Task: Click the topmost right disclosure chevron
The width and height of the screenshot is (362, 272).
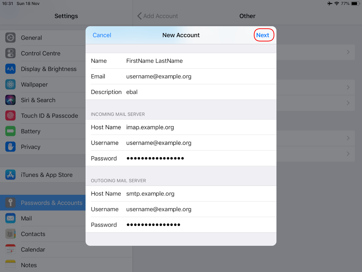Action: (x=348, y=52)
